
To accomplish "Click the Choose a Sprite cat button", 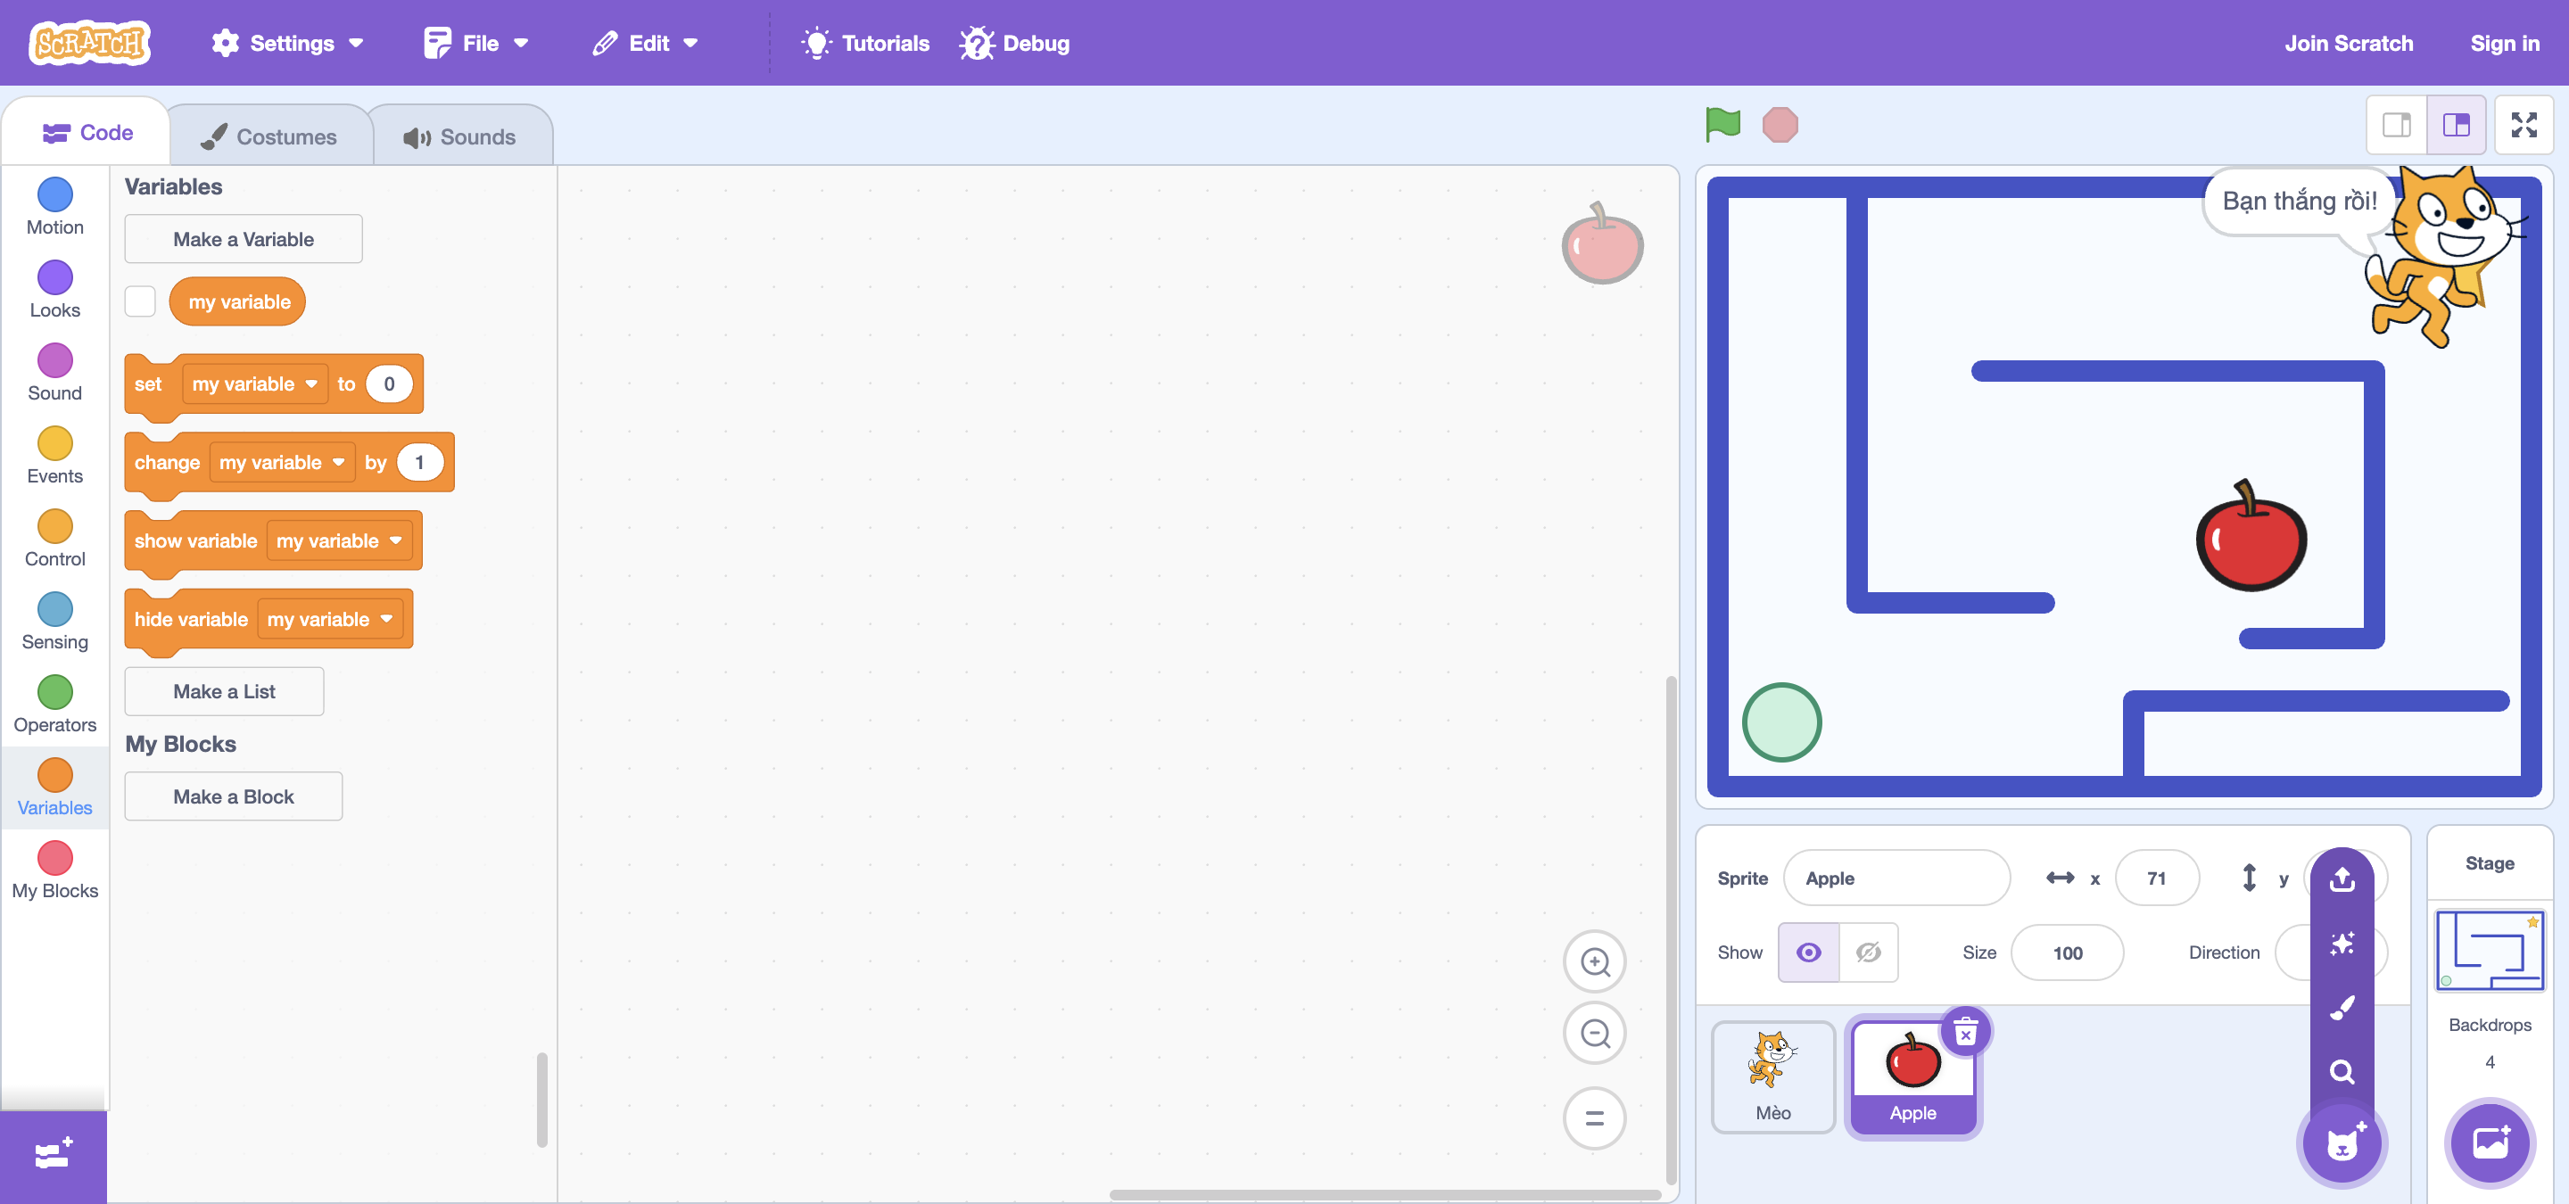I will point(2342,1143).
